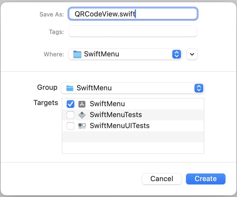Click the folder icon in the Where popup
Image resolution: width=237 pixels, height=197 pixels.
pos(77,54)
